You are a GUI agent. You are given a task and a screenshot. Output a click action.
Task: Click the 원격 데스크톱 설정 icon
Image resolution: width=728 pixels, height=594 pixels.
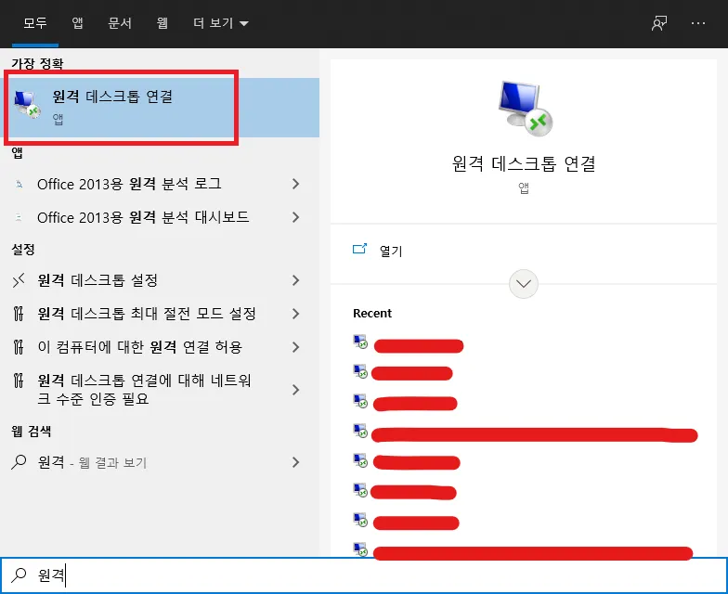coord(19,280)
